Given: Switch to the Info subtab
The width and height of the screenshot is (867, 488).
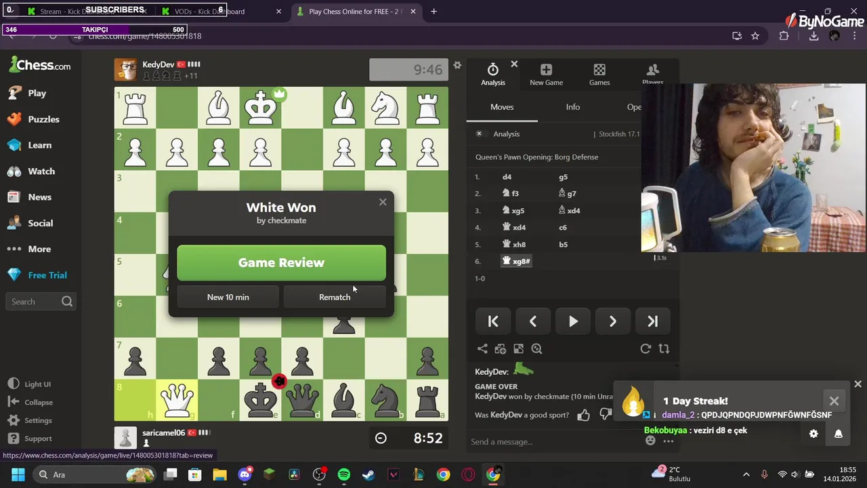Looking at the screenshot, I should point(573,107).
